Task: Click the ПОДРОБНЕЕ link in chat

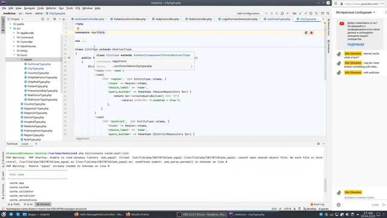Action: tap(356, 44)
